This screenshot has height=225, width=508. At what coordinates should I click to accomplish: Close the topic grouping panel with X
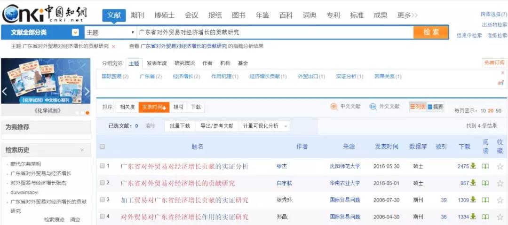502,73
